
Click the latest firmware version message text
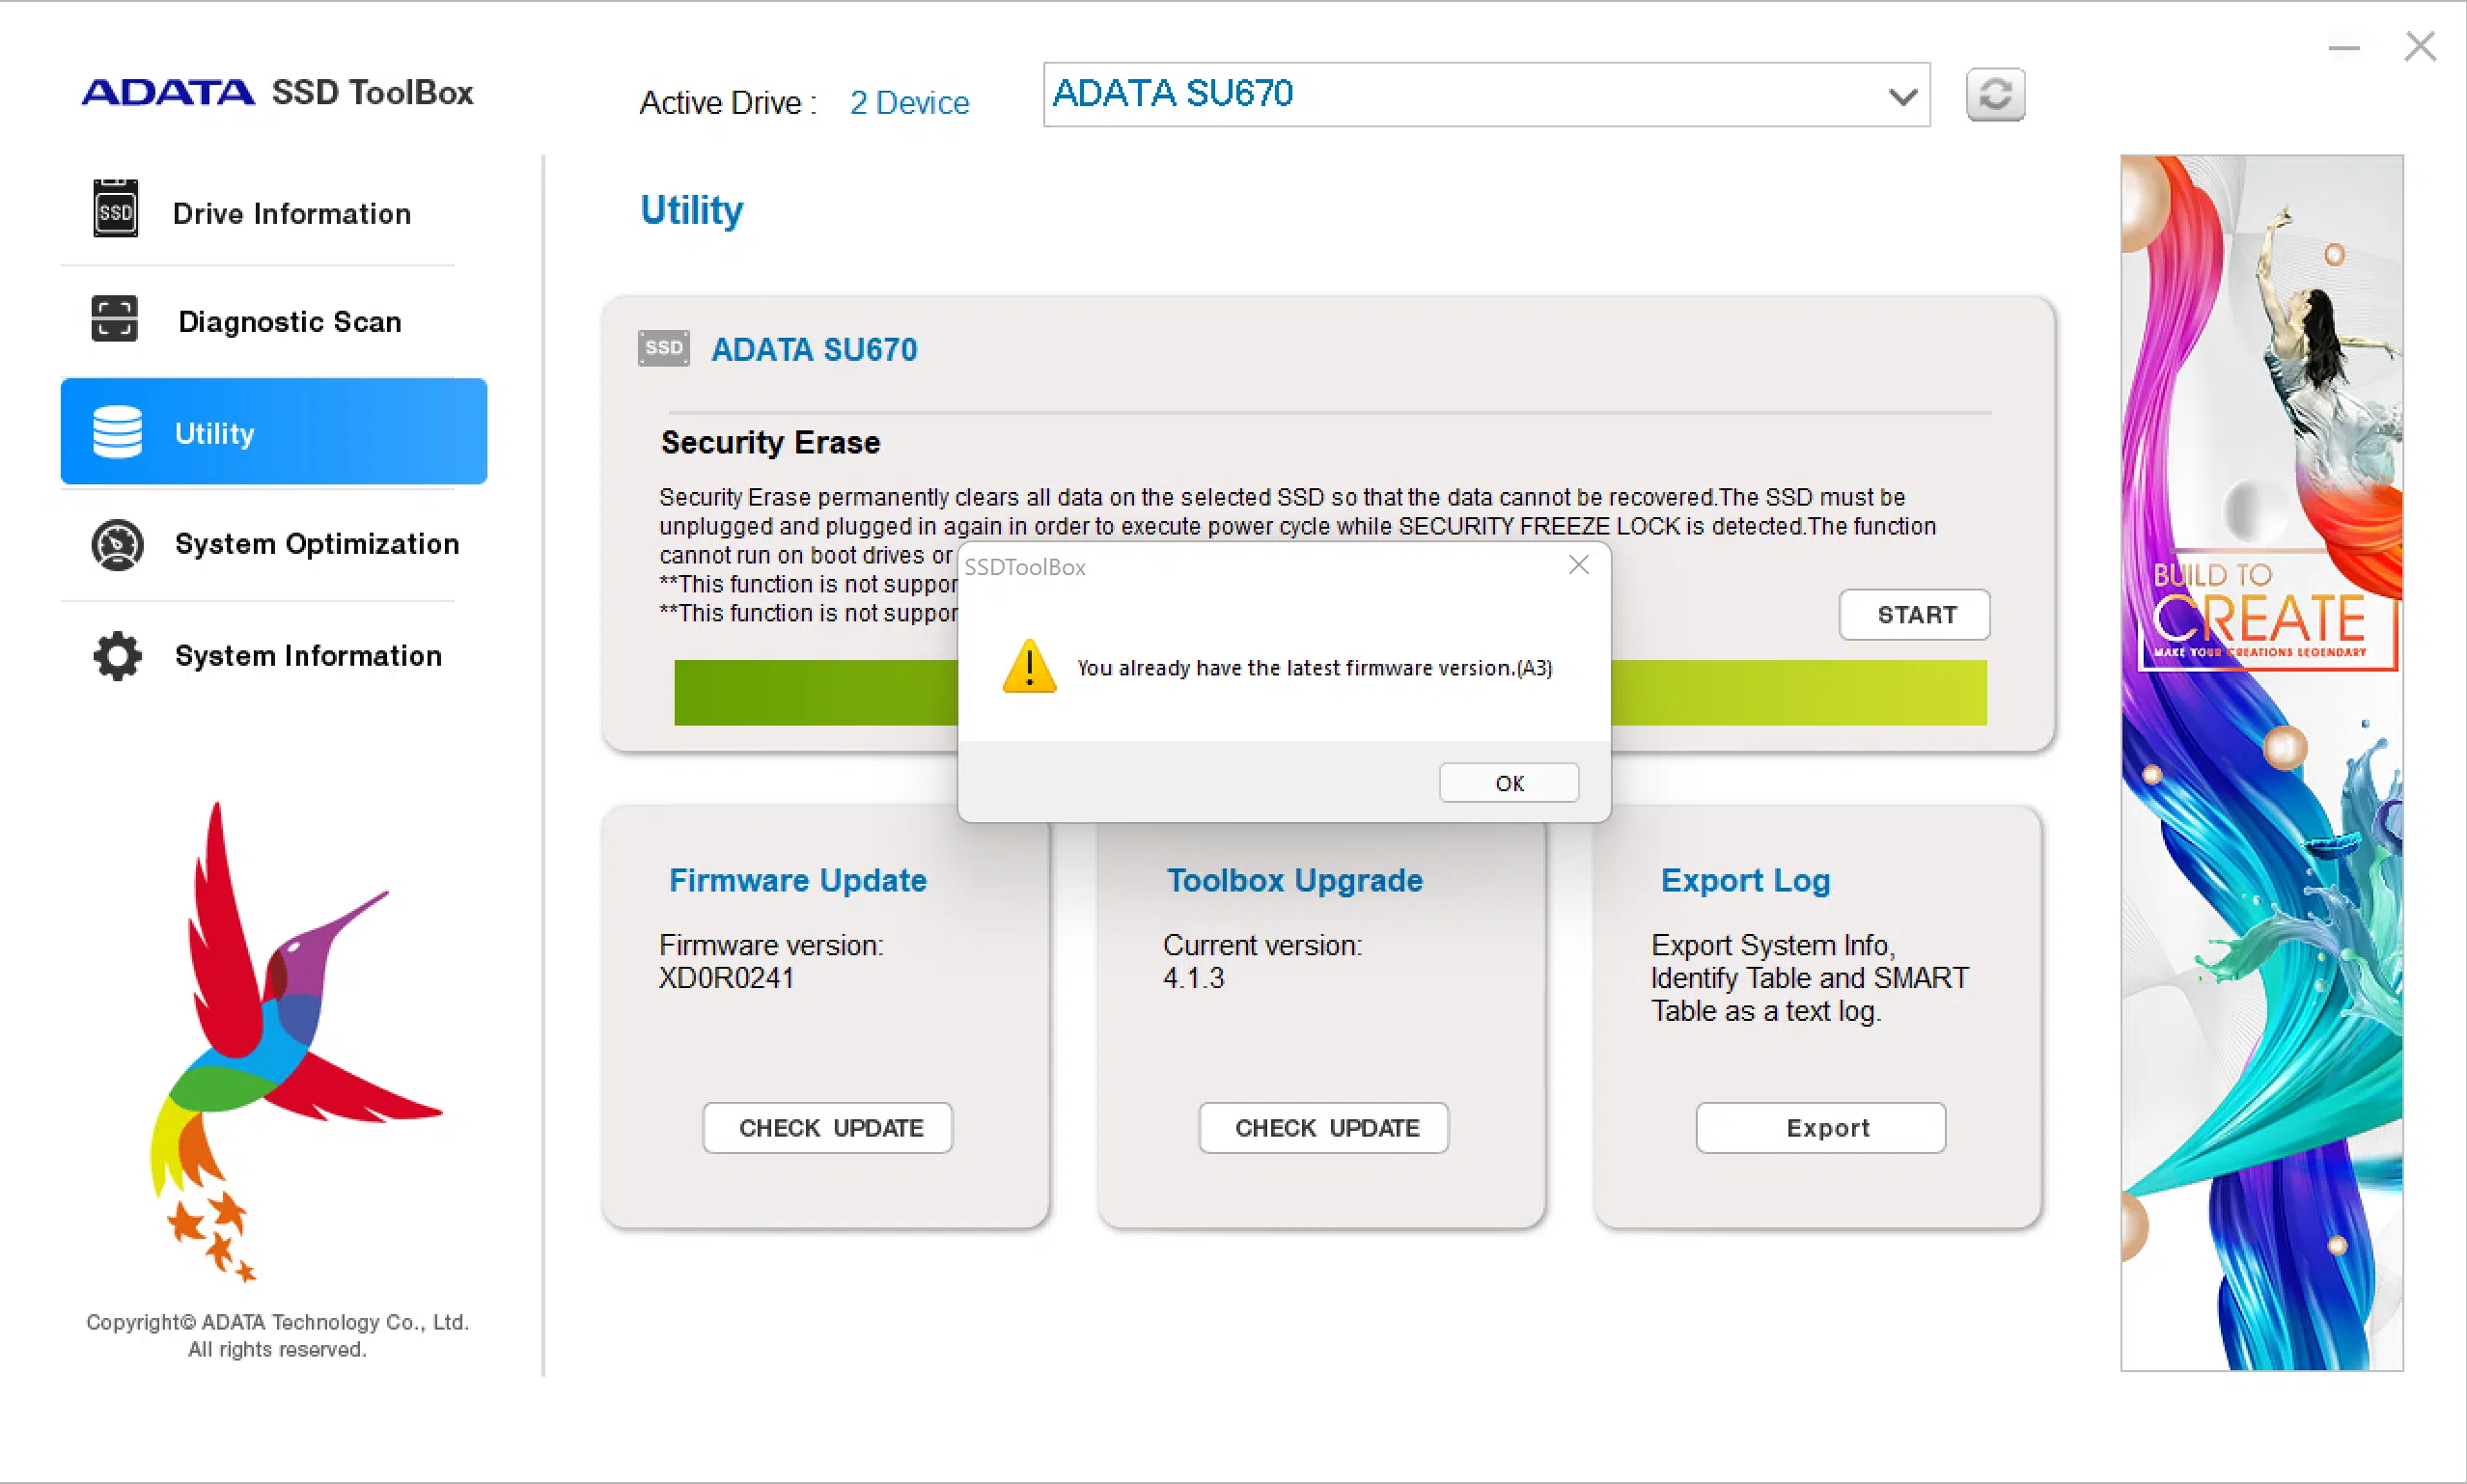(1315, 668)
